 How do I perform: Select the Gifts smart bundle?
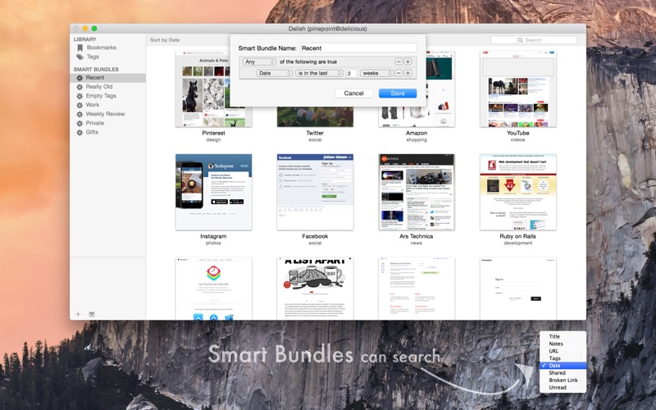[92, 132]
